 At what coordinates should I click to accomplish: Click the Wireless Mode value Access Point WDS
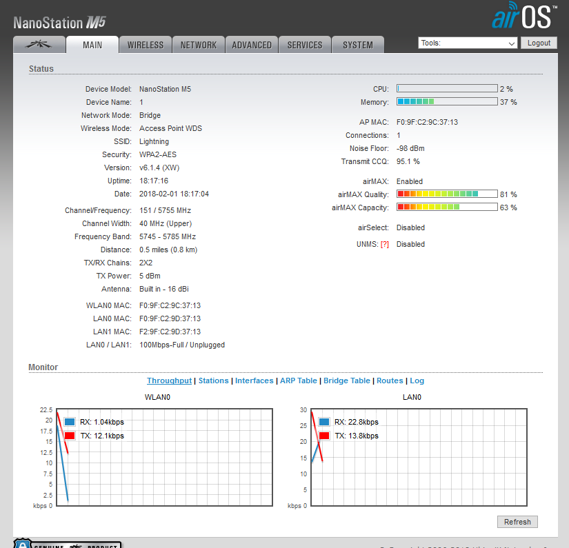coord(170,128)
